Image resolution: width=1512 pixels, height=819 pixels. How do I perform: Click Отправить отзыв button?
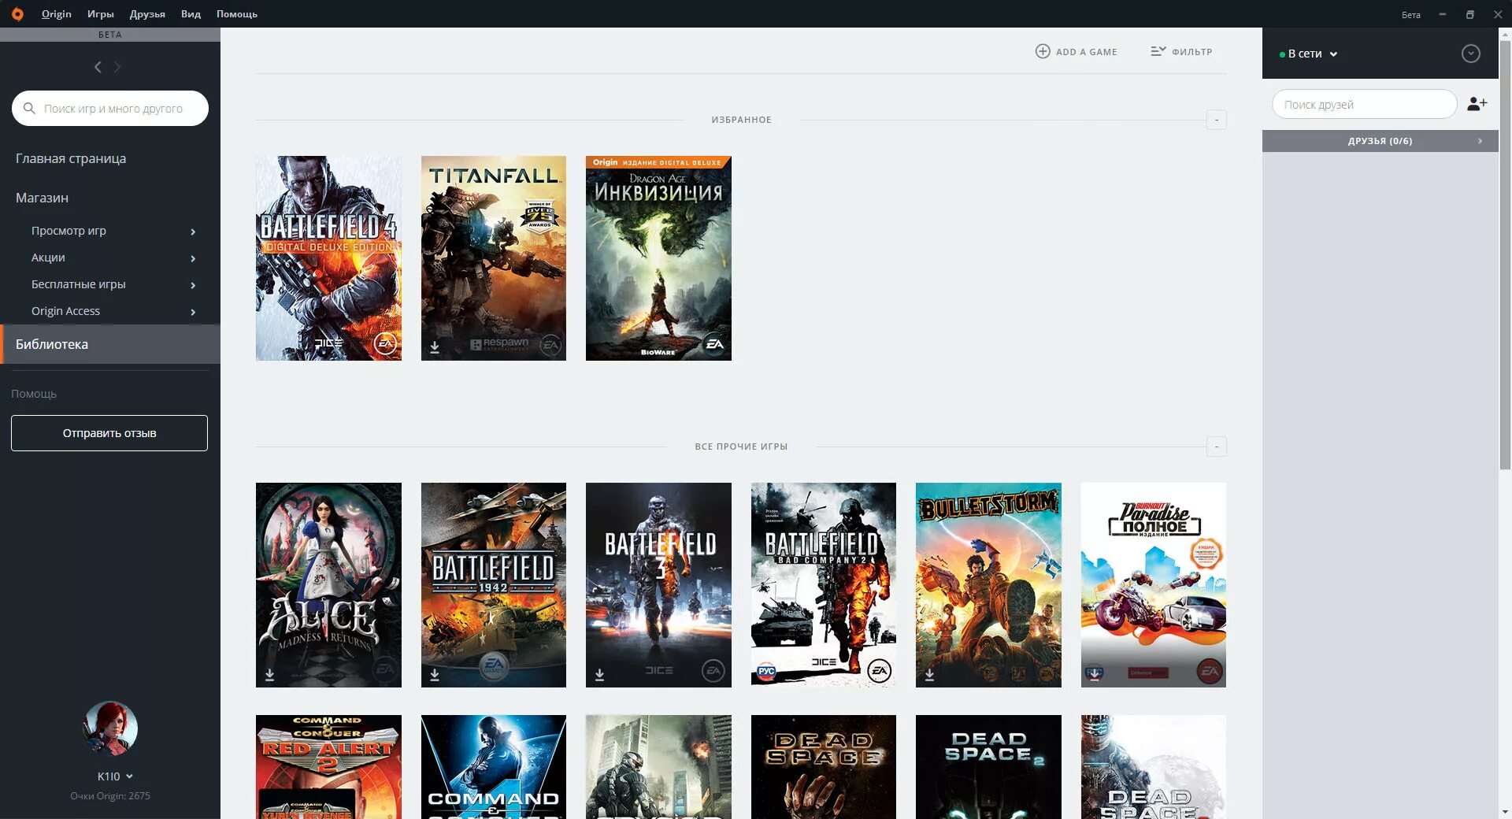109,433
